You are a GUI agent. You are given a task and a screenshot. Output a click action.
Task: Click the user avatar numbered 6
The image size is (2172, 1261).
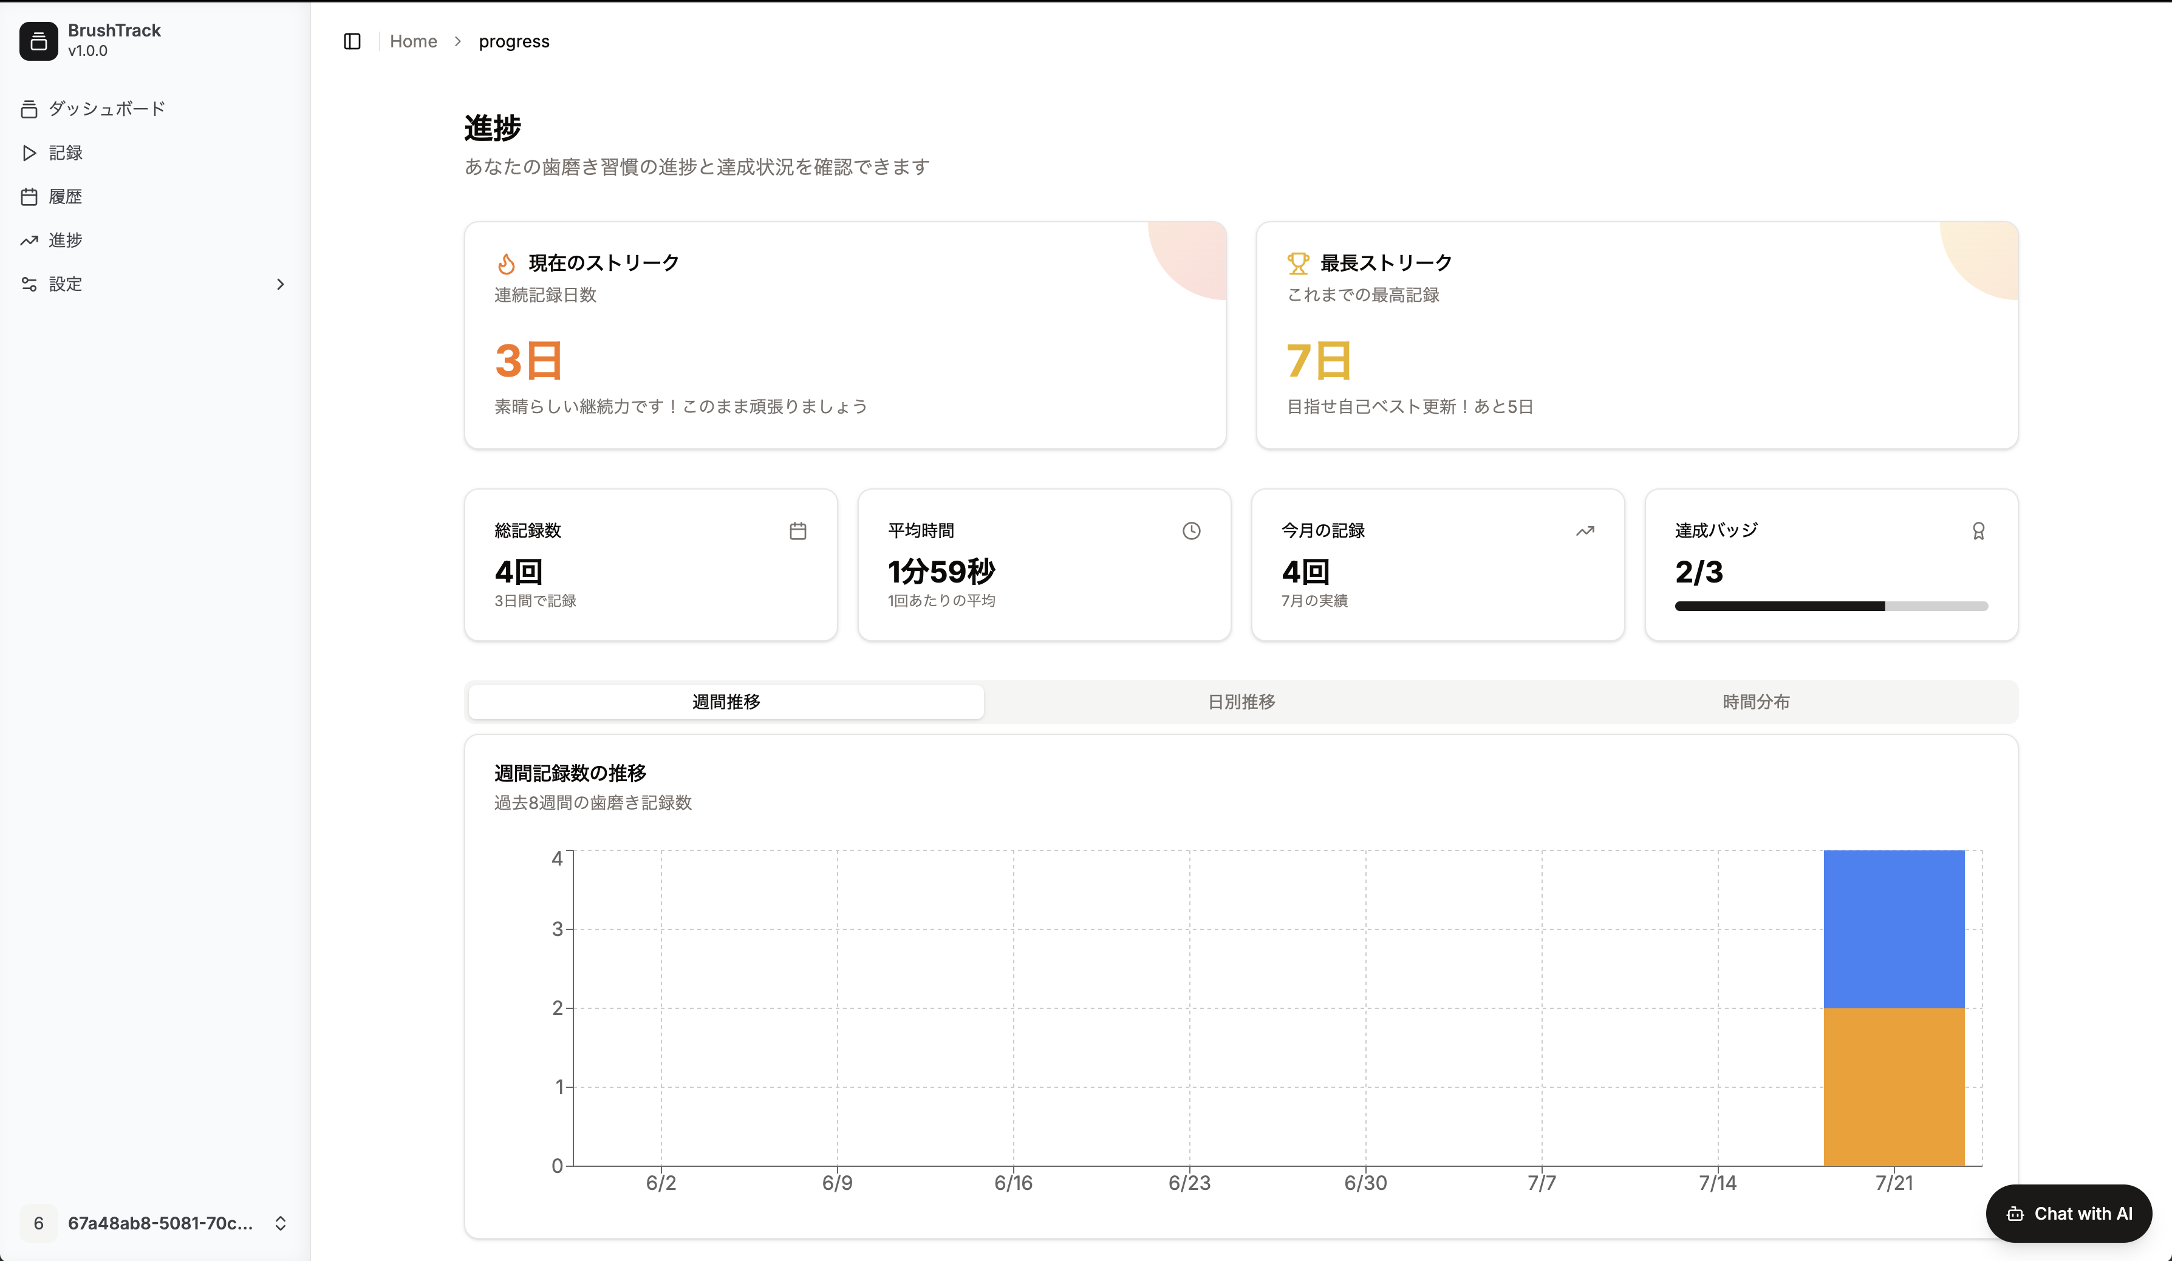[x=39, y=1223]
